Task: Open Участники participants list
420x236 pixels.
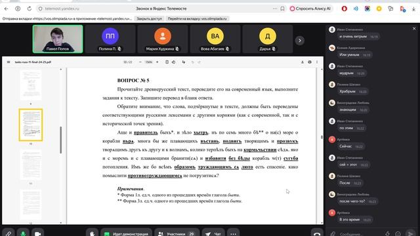Action: point(177,234)
